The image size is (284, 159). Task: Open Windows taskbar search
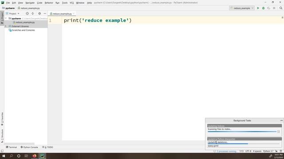click(11, 156)
